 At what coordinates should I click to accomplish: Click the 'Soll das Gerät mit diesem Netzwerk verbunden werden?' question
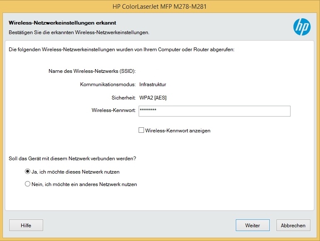point(72,159)
